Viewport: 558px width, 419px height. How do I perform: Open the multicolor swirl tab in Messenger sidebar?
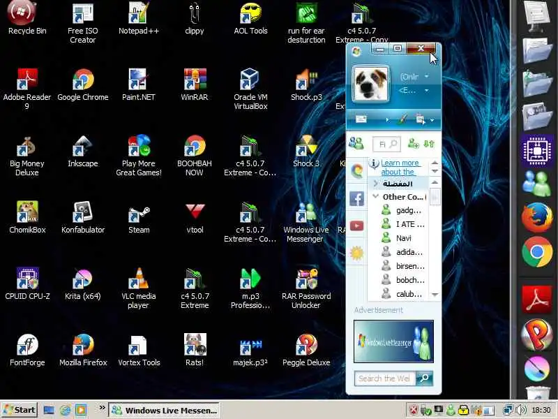[x=357, y=171]
